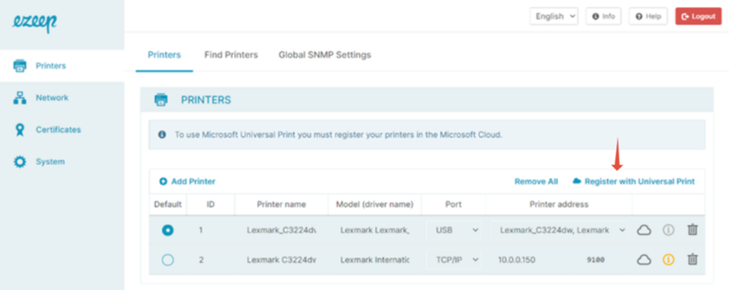Click yellow info icon for printer 2
729x290 pixels.
[668, 260]
